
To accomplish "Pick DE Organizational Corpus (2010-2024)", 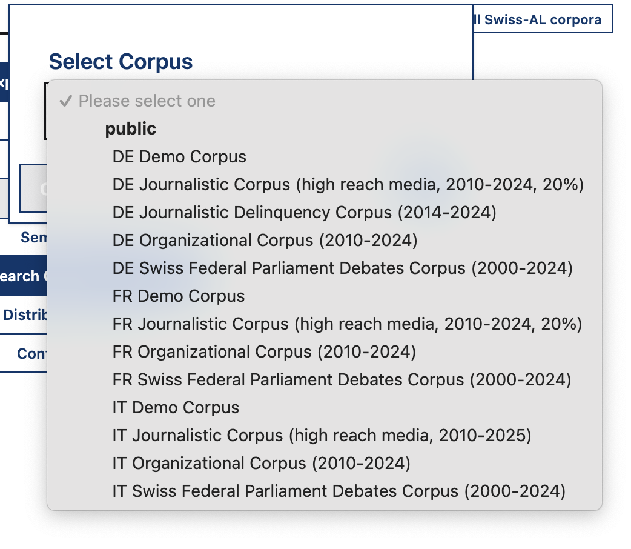I will [265, 241].
